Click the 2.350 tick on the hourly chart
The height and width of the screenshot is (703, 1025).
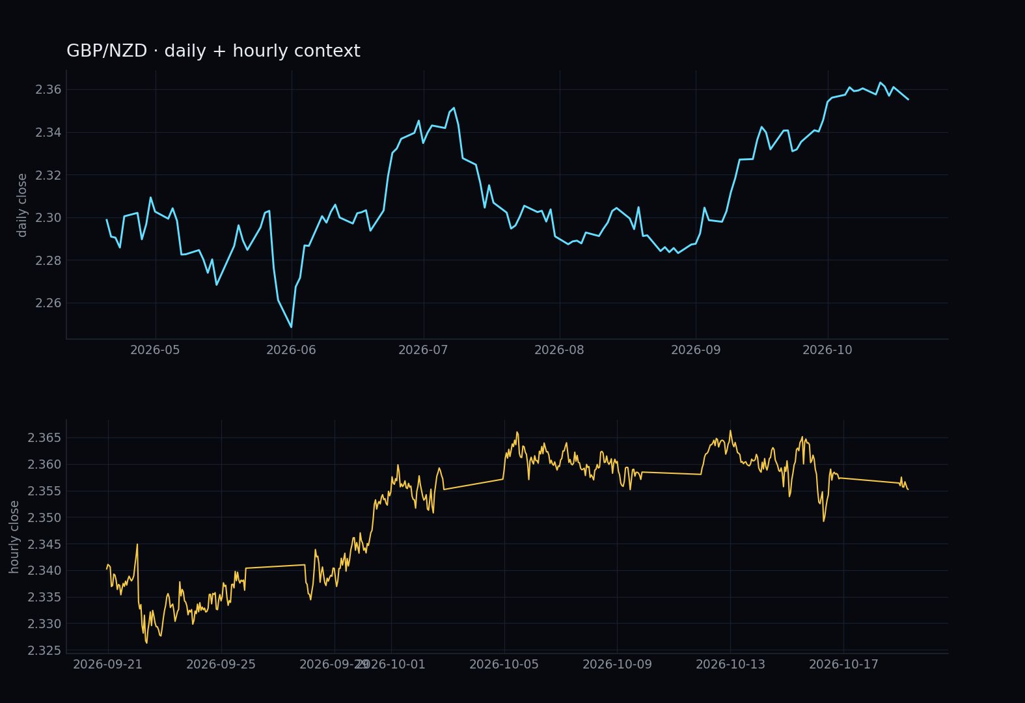[44, 518]
